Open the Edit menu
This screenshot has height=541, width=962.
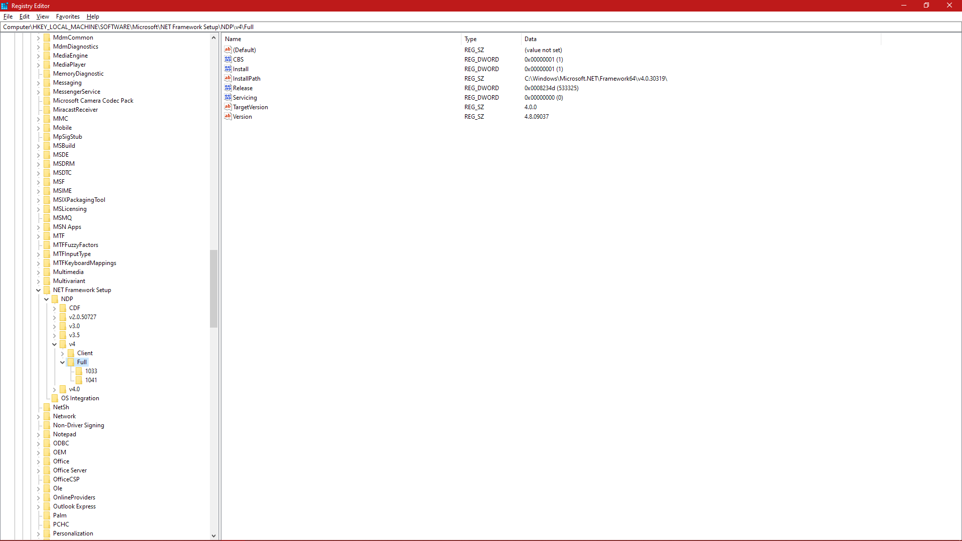click(x=24, y=17)
